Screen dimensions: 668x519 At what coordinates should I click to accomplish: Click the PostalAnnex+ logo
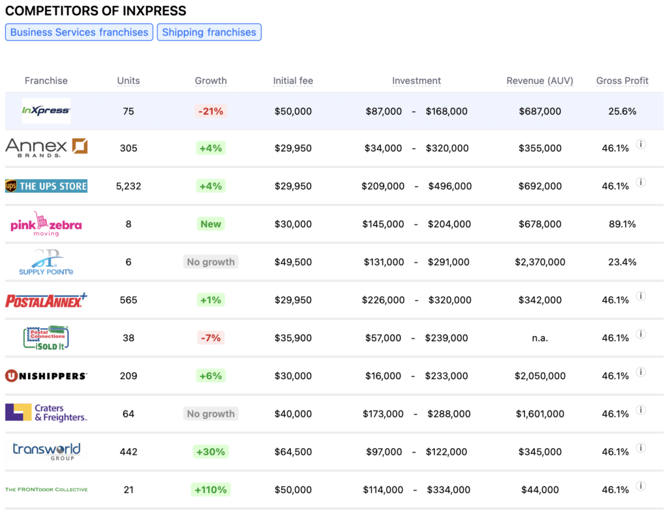[46, 300]
